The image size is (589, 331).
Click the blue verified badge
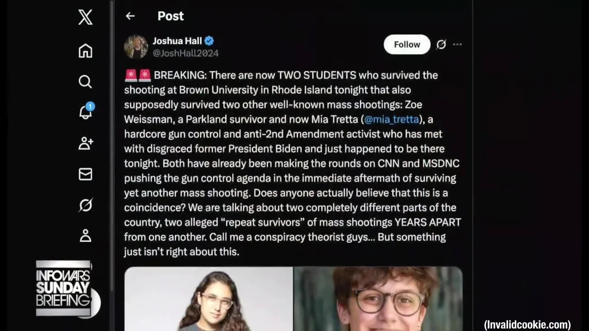tap(209, 41)
